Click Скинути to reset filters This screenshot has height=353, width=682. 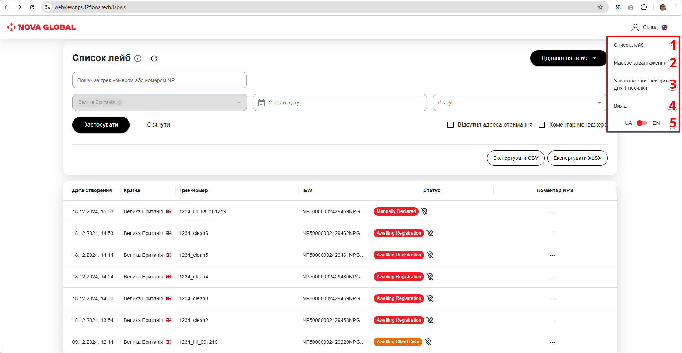click(158, 125)
